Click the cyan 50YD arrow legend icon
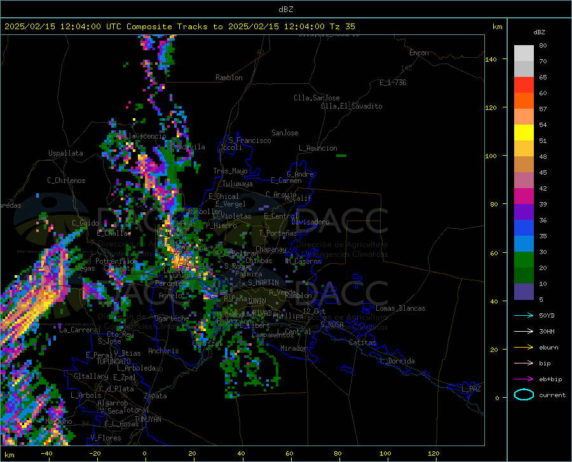Viewport: 572px width, 462px height. 524,315
